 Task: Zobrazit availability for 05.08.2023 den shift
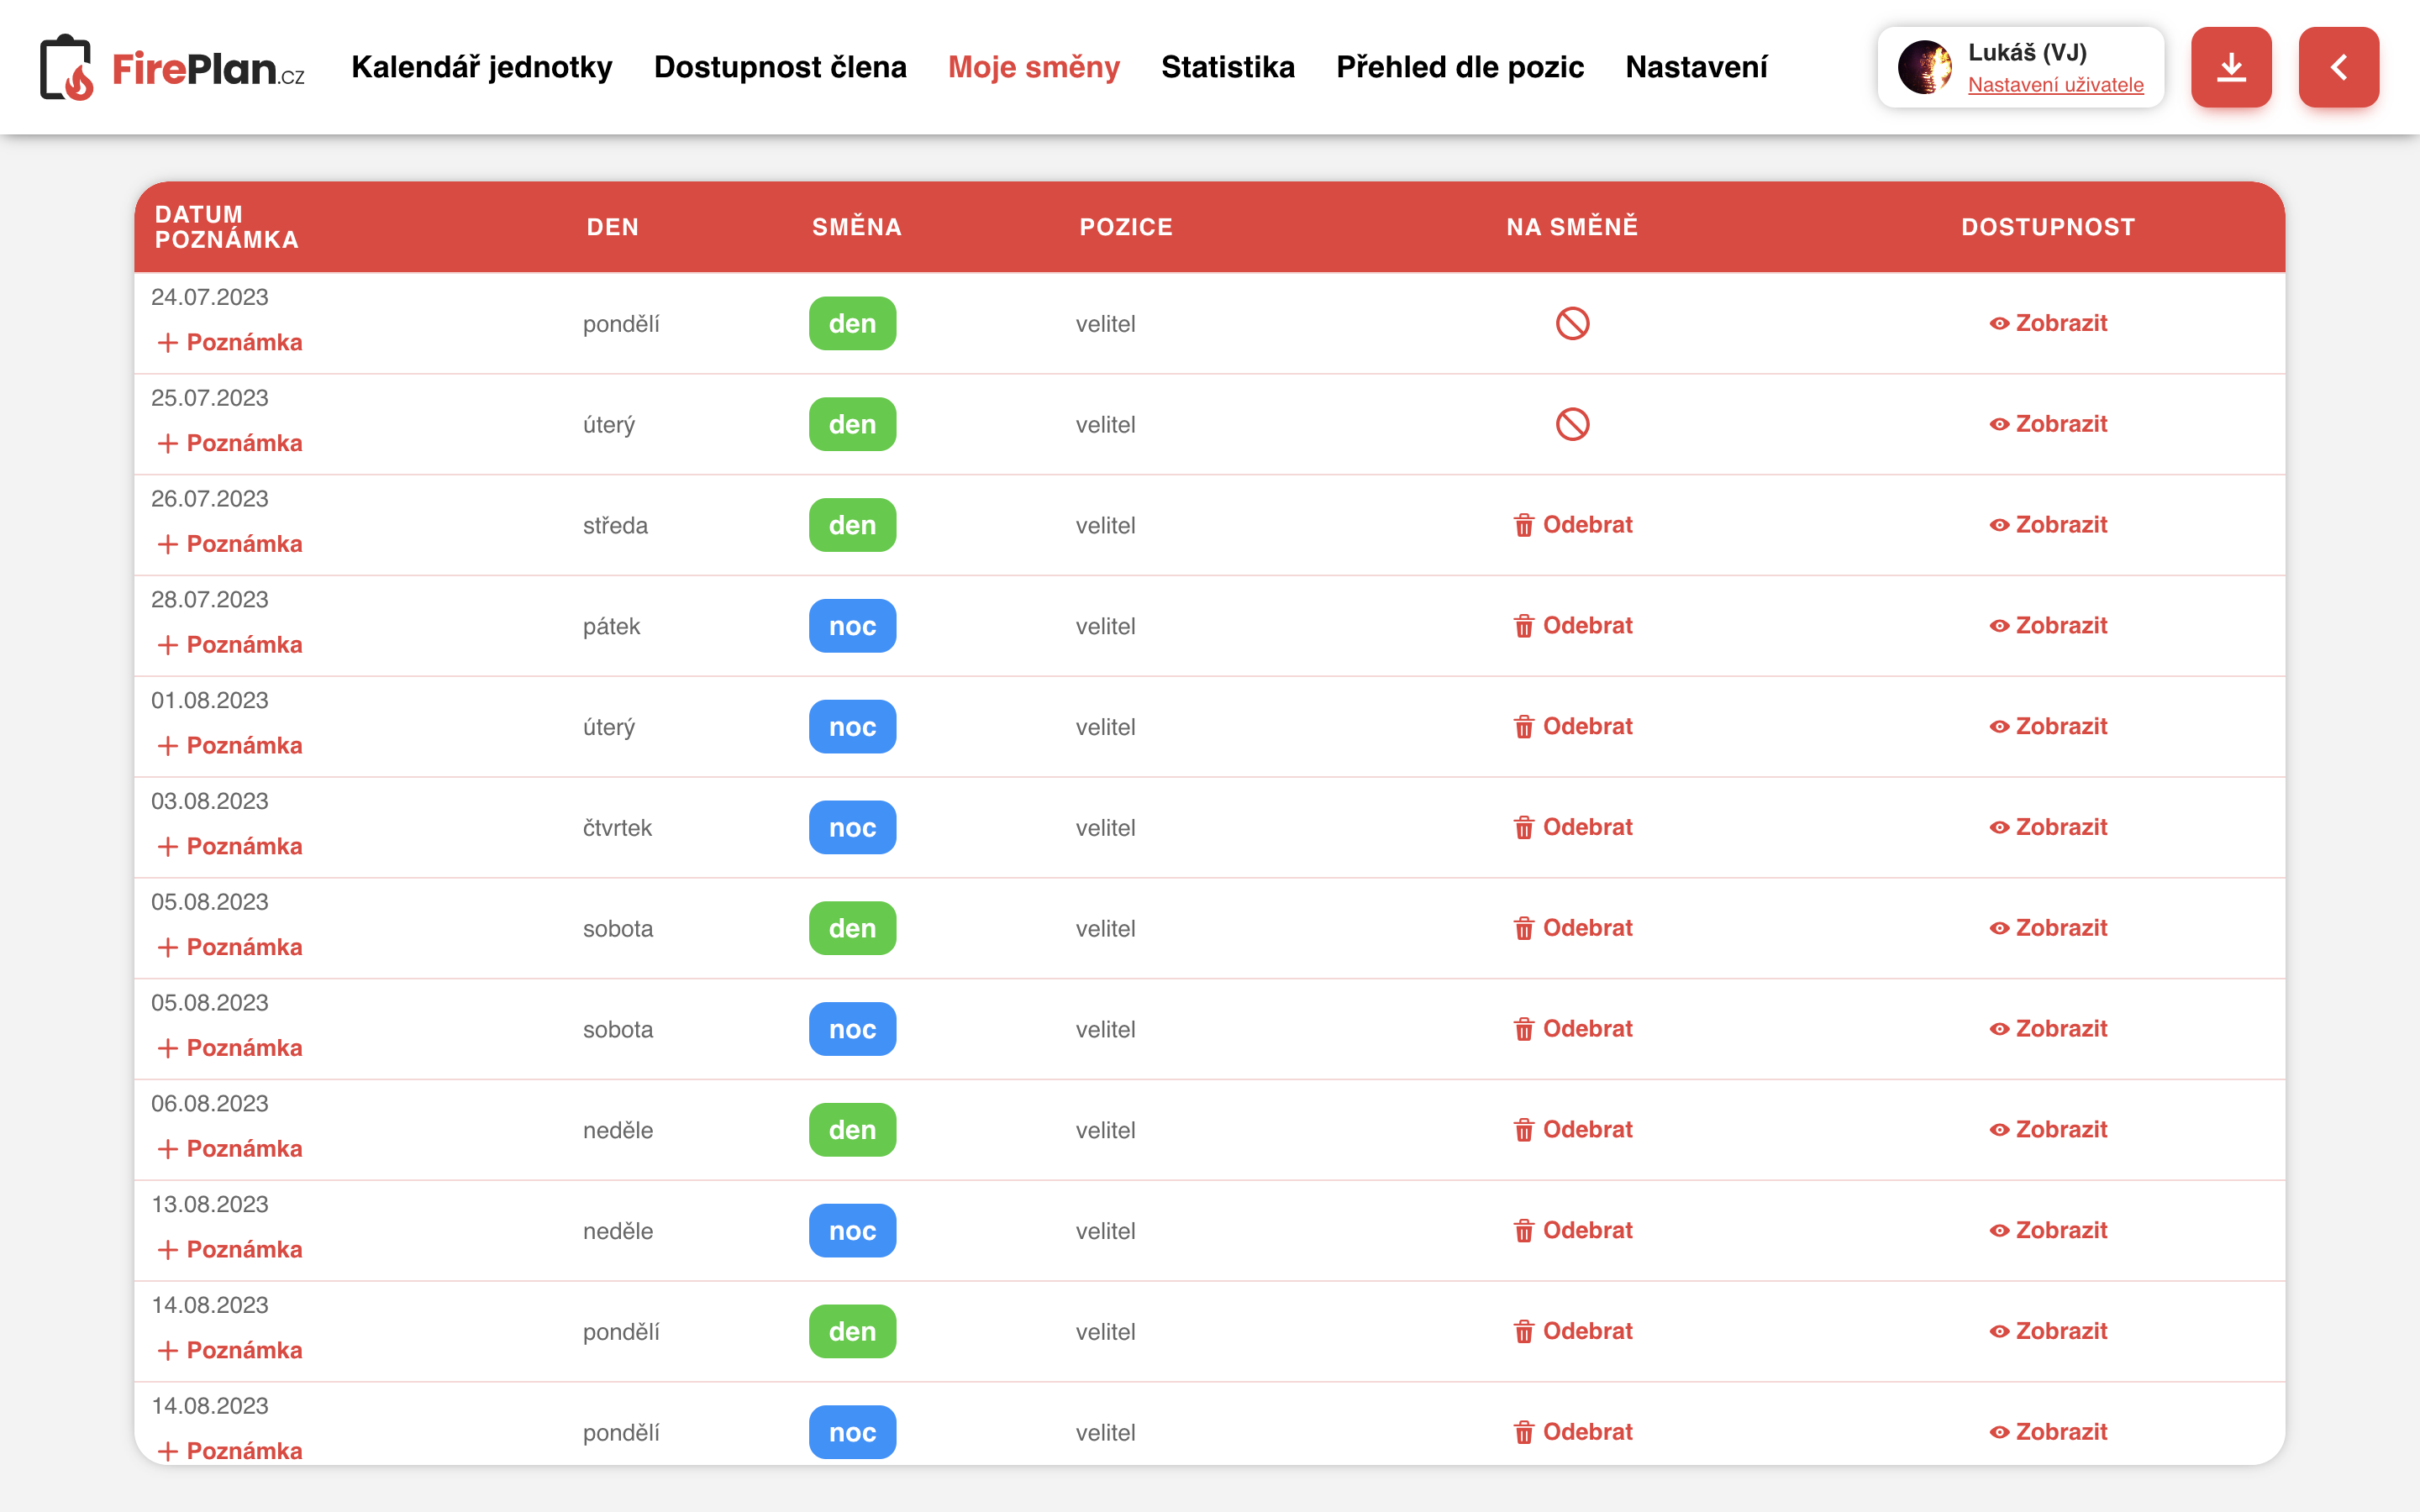(x=2048, y=928)
